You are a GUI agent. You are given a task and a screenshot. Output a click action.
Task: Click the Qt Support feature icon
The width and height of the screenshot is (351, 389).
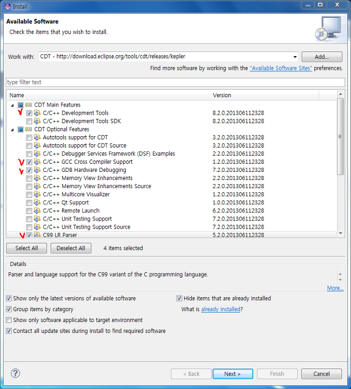(x=37, y=203)
